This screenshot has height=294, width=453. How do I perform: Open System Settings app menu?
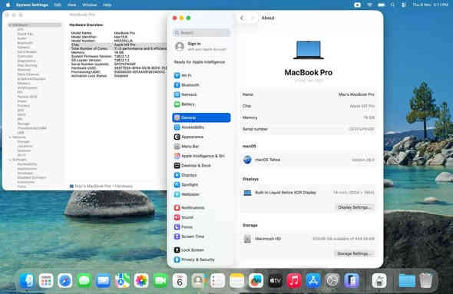click(31, 5)
